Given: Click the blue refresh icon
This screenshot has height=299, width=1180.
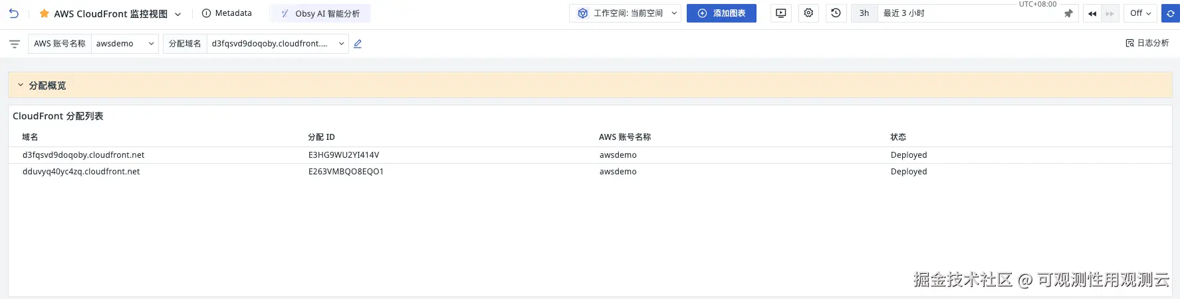Looking at the screenshot, I should click(1170, 13).
